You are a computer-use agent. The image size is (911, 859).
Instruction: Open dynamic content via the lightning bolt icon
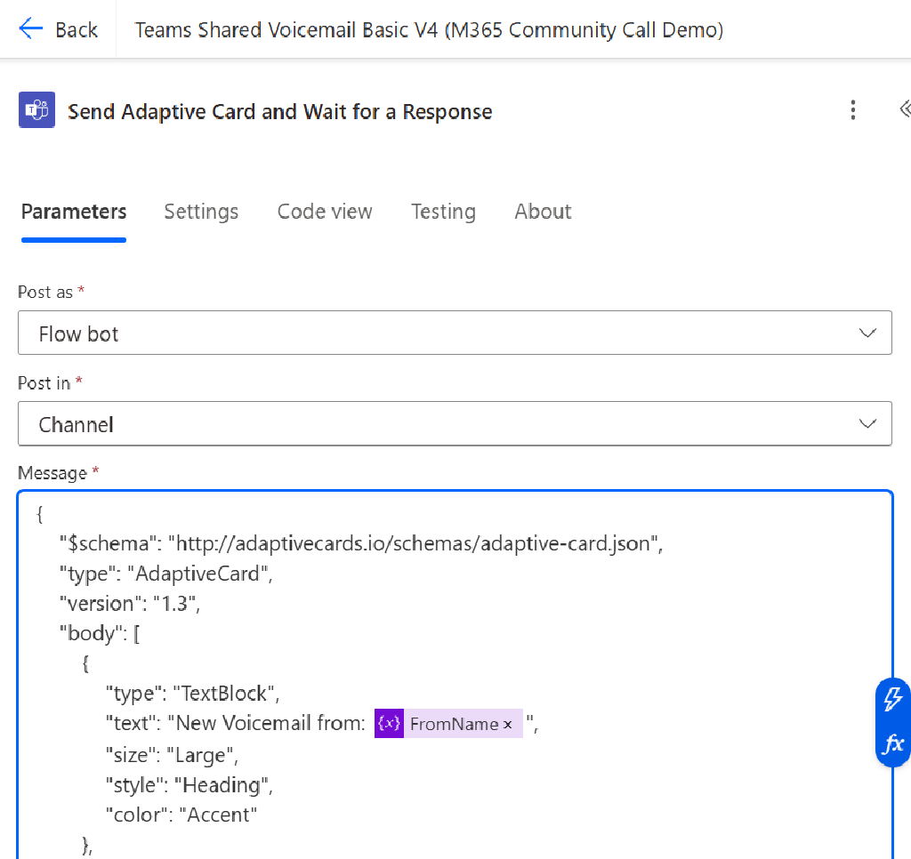[x=892, y=700]
